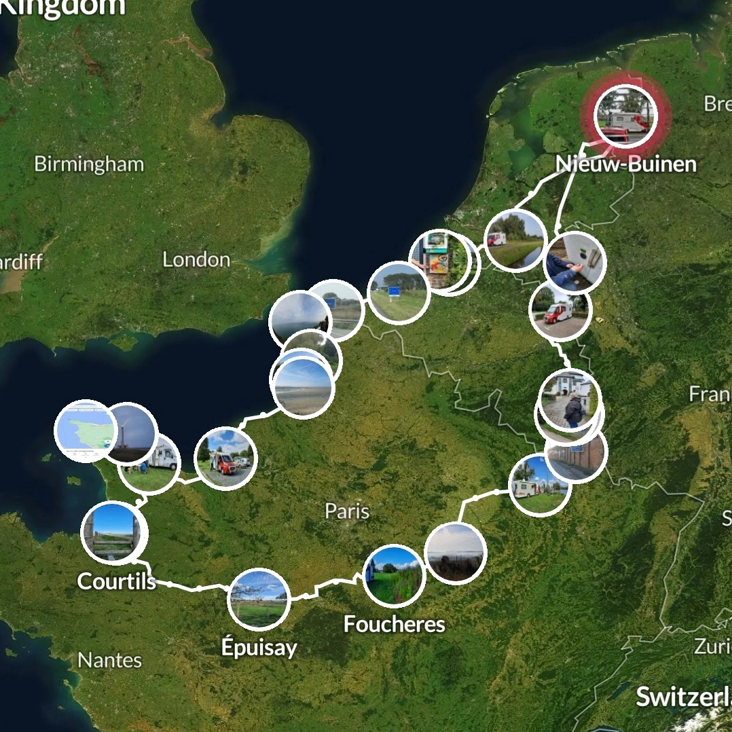
Task: Select the beach shoreline photo marker
Action: (x=304, y=388)
